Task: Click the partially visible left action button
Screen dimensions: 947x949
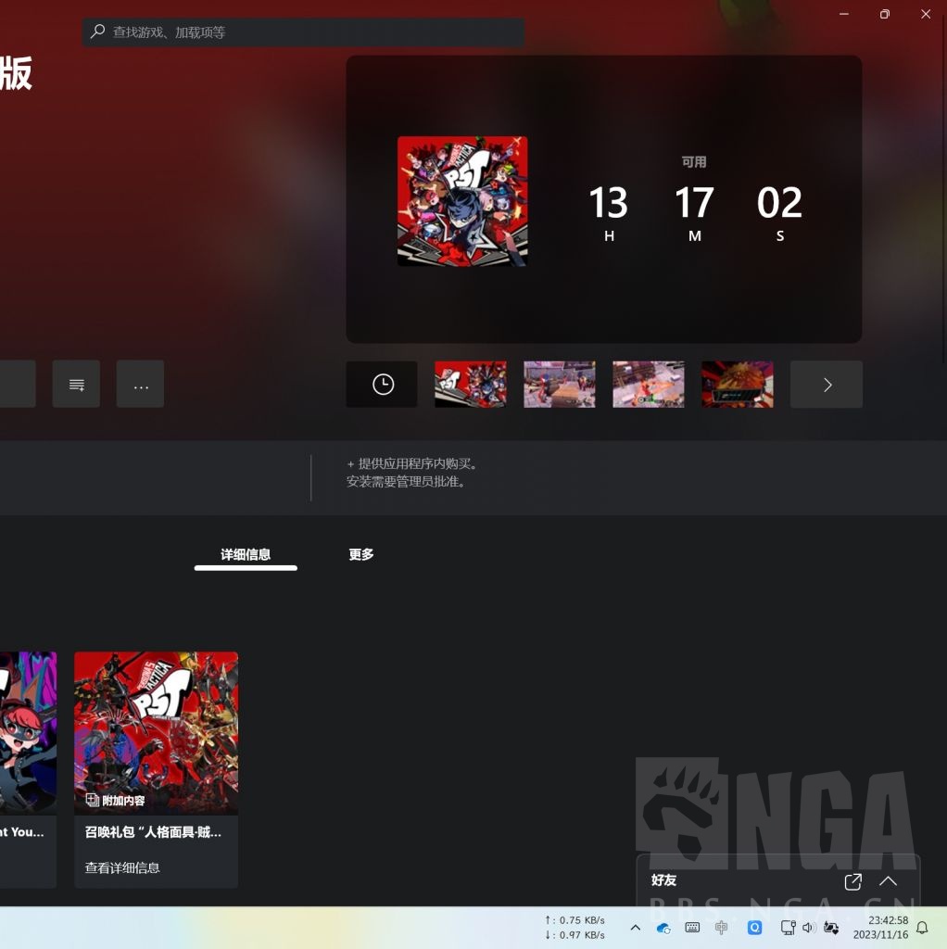Action: click(x=18, y=385)
